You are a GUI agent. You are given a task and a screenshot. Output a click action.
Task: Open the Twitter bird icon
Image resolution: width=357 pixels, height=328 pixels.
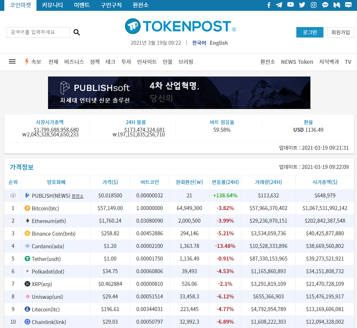(x=302, y=5)
